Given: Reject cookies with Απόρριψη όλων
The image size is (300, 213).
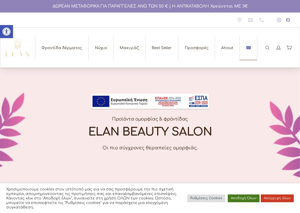Looking at the screenshot, I should click(x=277, y=198).
